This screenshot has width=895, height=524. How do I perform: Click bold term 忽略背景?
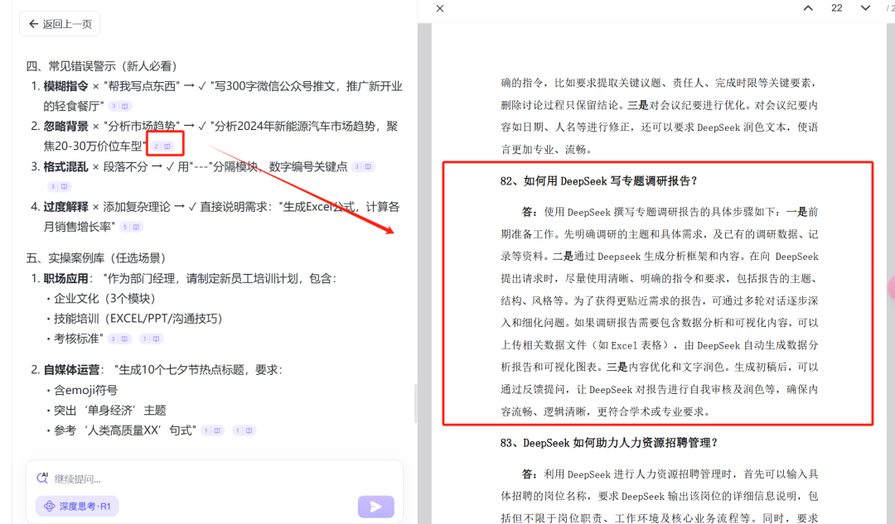click(65, 126)
